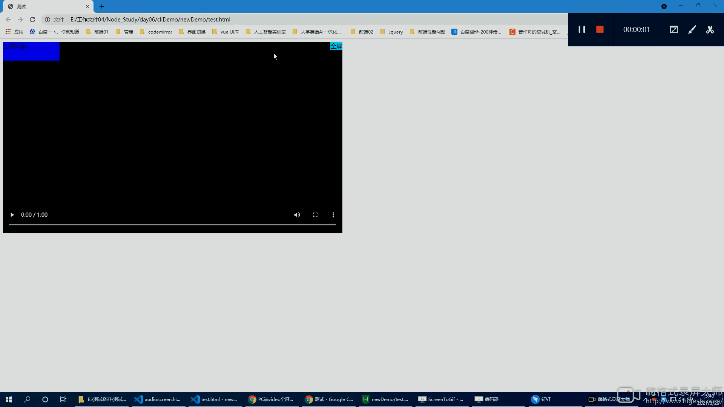This screenshot has height=407, width=724.
Task: Click the blue company logo box
Action: pyautogui.click(x=31, y=51)
